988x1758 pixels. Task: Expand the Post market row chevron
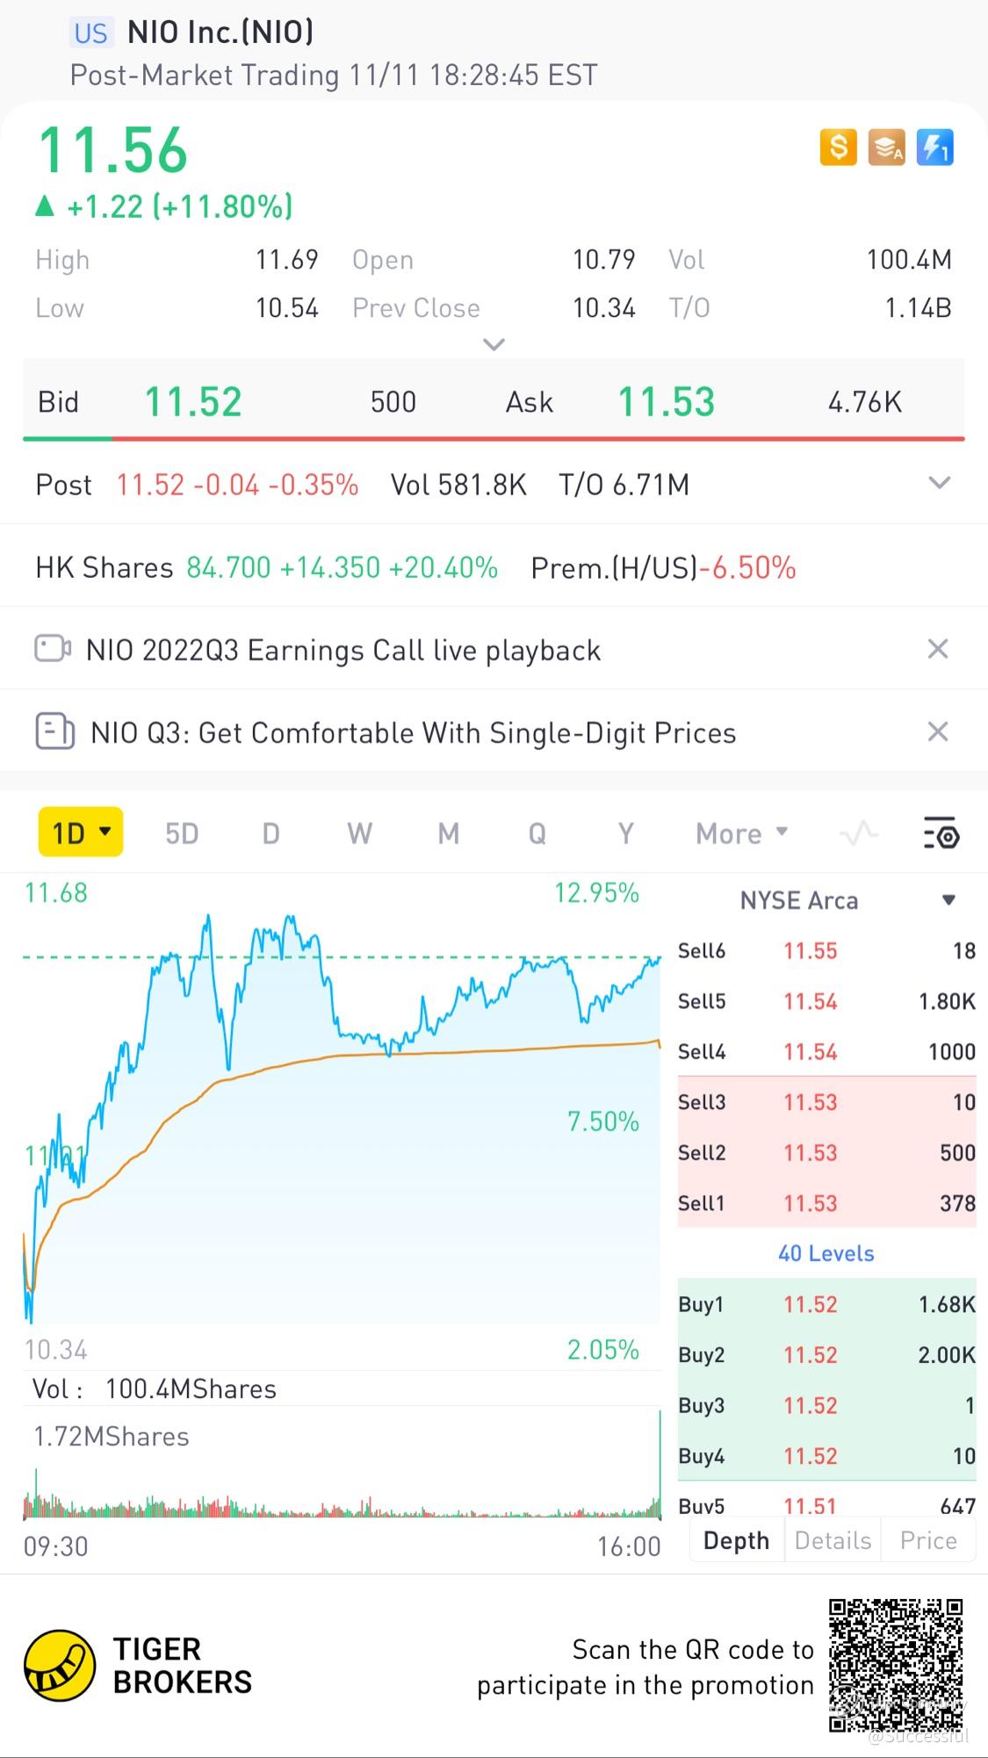coord(940,483)
